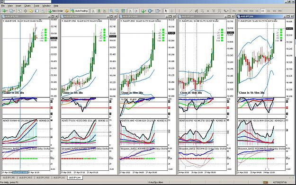Switch to M1 timeframe

coord(234,11)
